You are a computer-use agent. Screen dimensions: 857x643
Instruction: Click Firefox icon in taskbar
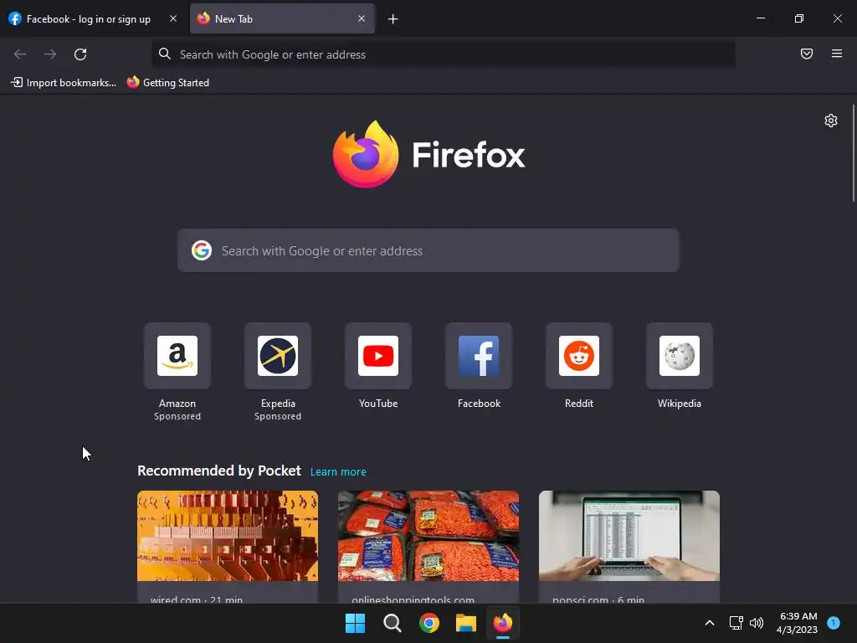[x=503, y=623]
